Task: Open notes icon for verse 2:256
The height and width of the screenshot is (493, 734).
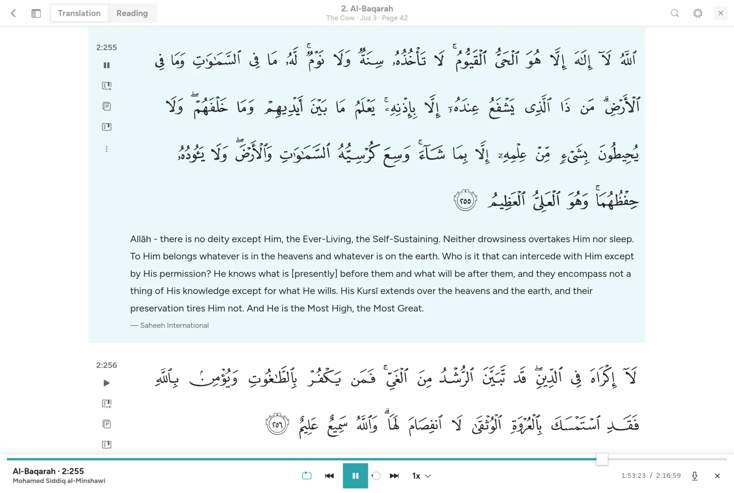Action: pyautogui.click(x=106, y=424)
